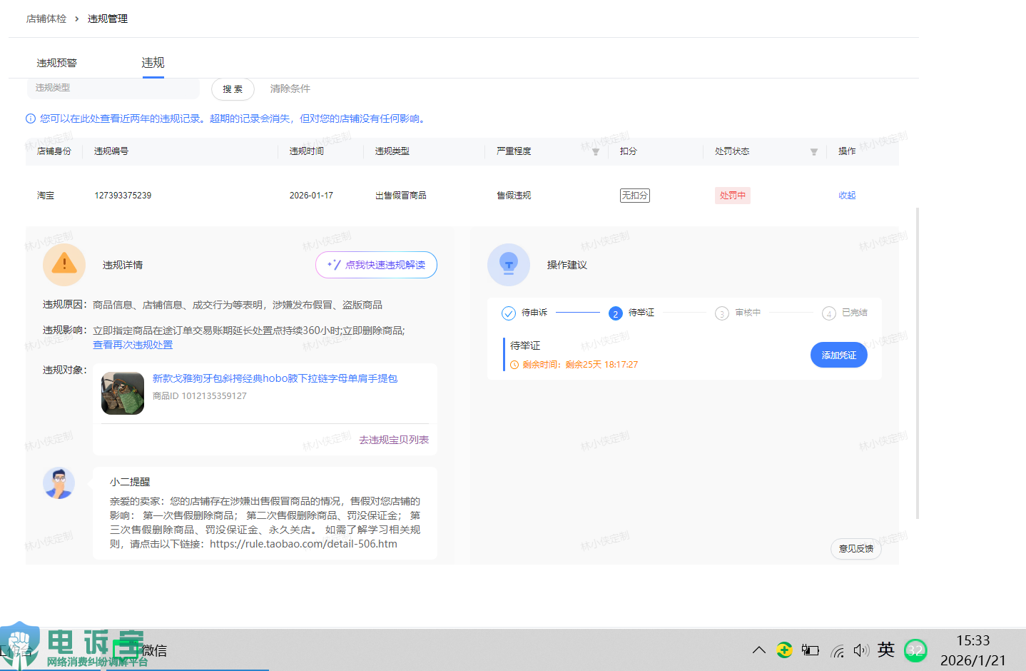Viewport: 1026px width, 671px height.
Task: Click the blue lightbulb suggestion icon
Action: (508, 264)
